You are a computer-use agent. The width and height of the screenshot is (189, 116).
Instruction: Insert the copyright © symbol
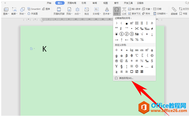coord(152,55)
